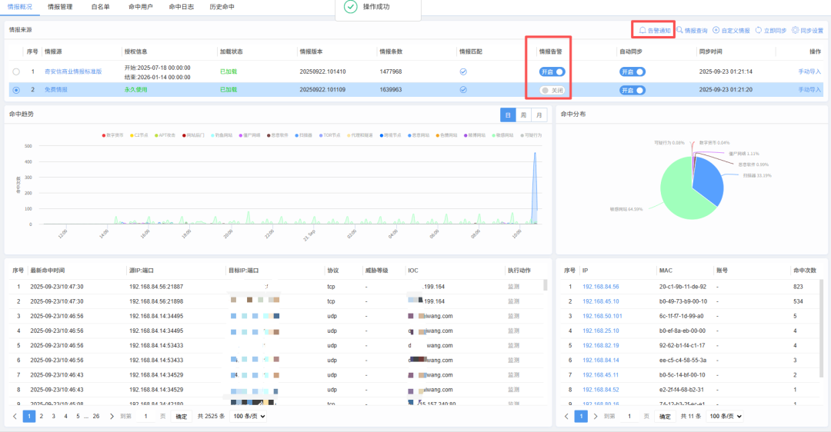Open 自定义情报 plus icon
Viewport: 831px width, 432px height.
(x=716, y=30)
